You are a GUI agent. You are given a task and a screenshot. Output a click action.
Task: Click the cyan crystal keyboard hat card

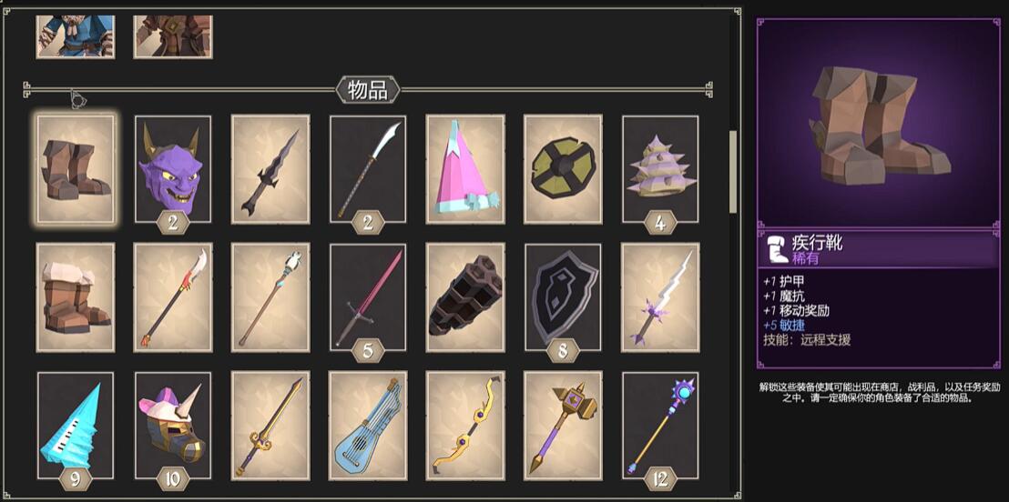[x=76, y=426]
